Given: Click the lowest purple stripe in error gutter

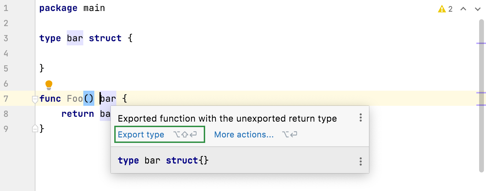Looking at the screenshot, I should (481, 105).
